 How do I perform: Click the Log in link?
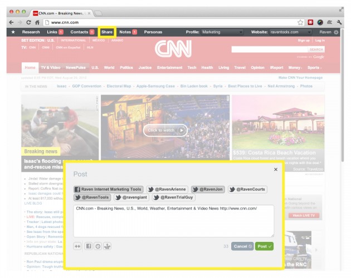(x=320, y=41)
